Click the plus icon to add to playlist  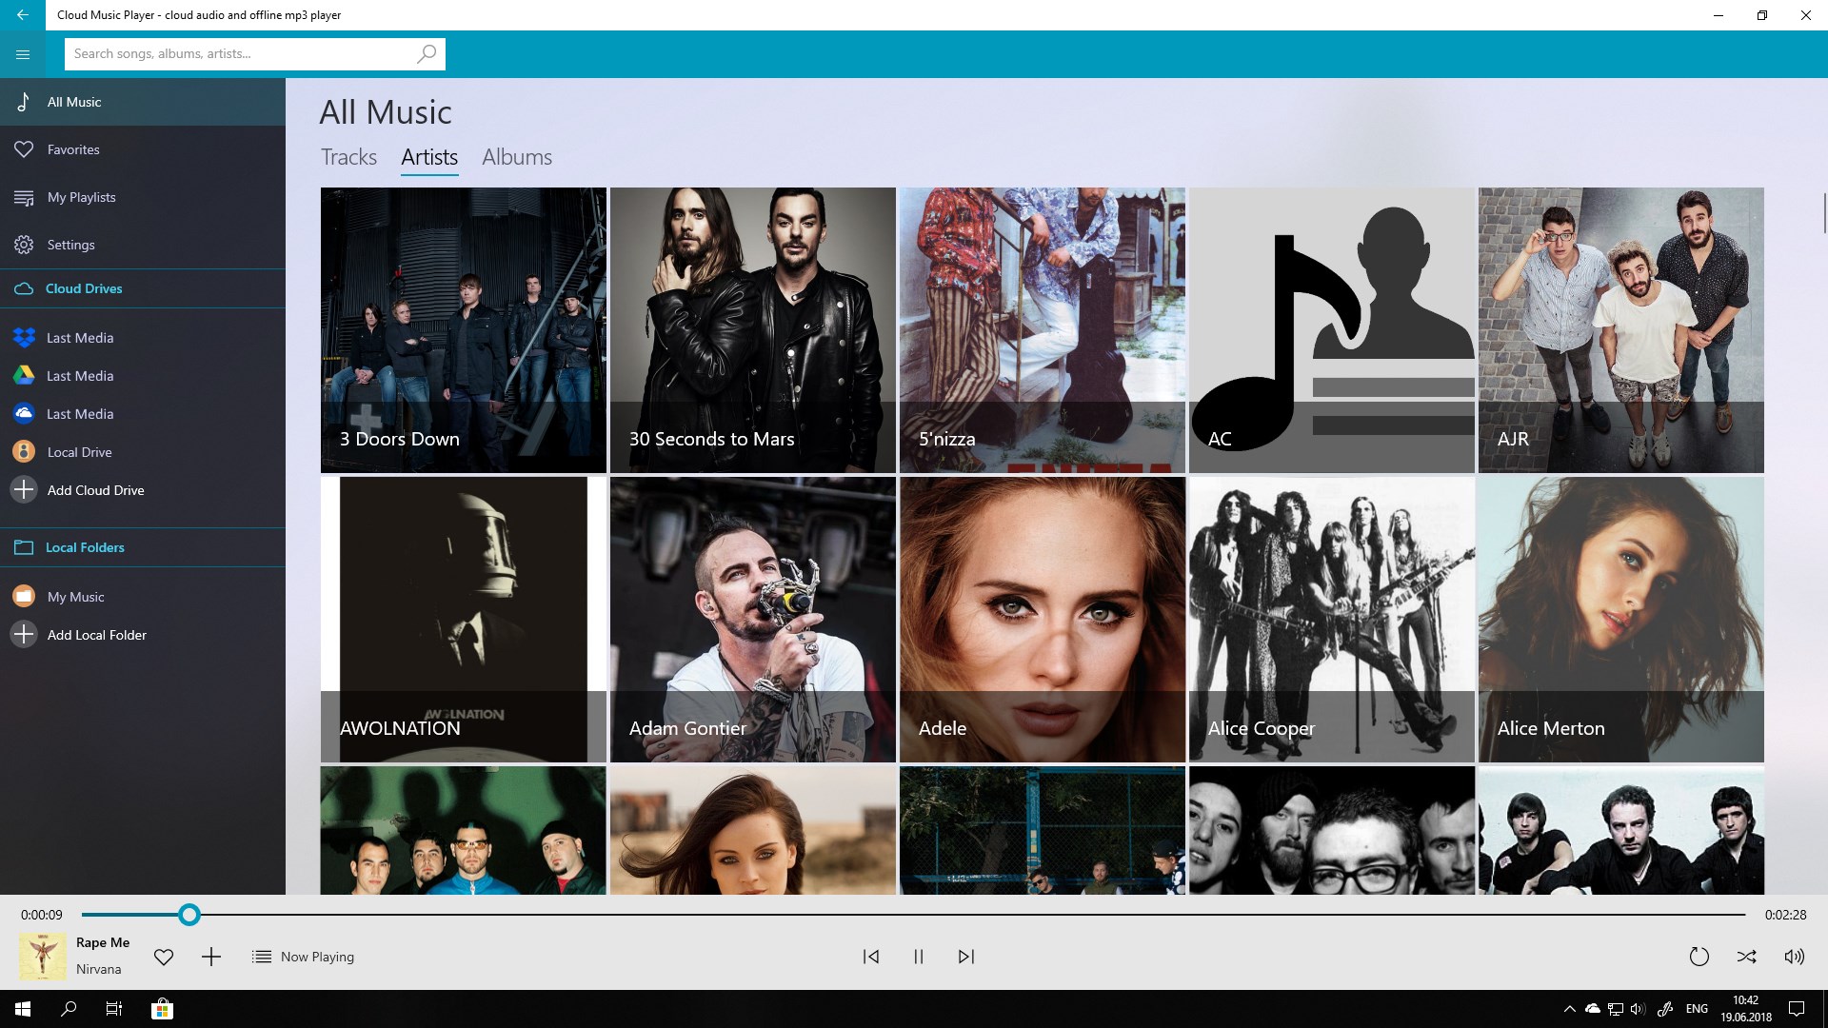[x=211, y=957]
